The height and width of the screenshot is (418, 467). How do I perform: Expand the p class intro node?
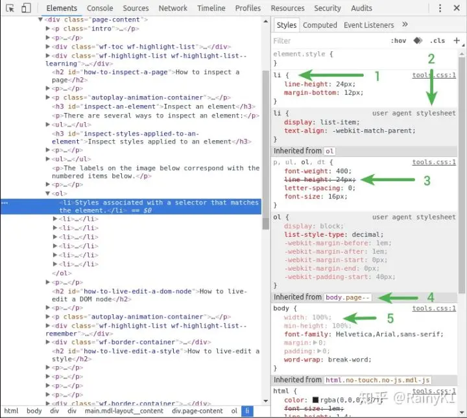pos(47,29)
